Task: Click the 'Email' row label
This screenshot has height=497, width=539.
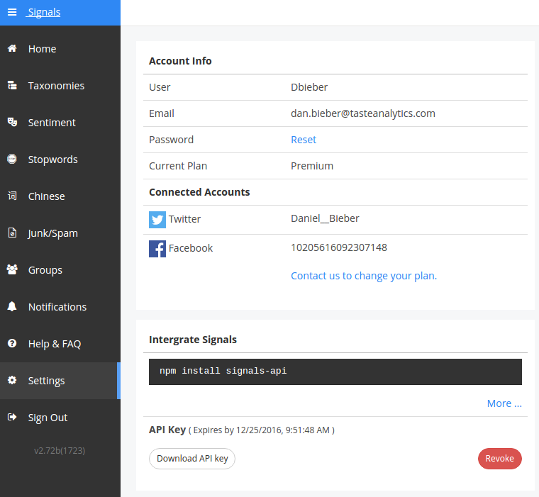Action: (x=161, y=113)
